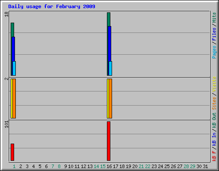Click day 21 on the x-axis

(141, 166)
